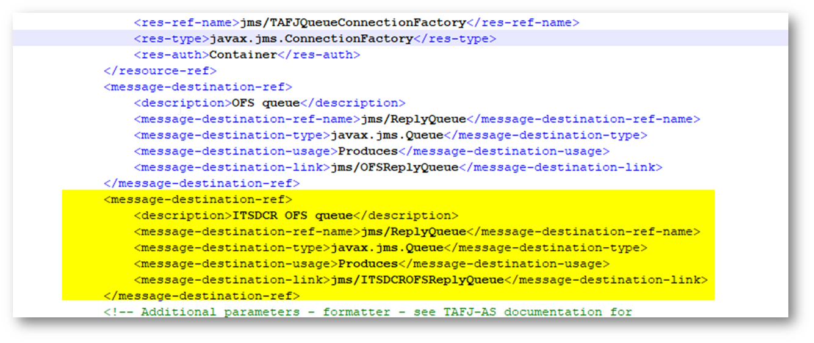Click the closing resource-ref tag
Viewport: 814px width, 343px height.
pos(160,70)
